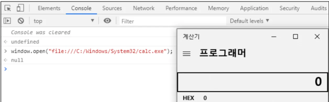
Task: Clear the console with the ban icon
Action: [x=21, y=21]
